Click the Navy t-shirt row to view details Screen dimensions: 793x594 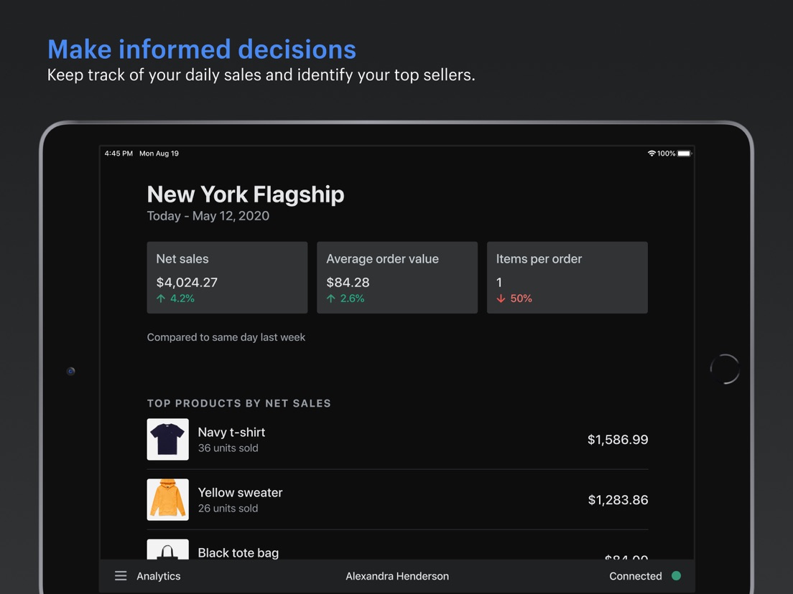(397, 439)
